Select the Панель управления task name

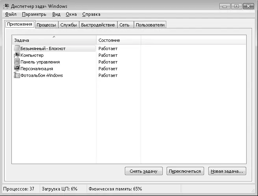40,62
